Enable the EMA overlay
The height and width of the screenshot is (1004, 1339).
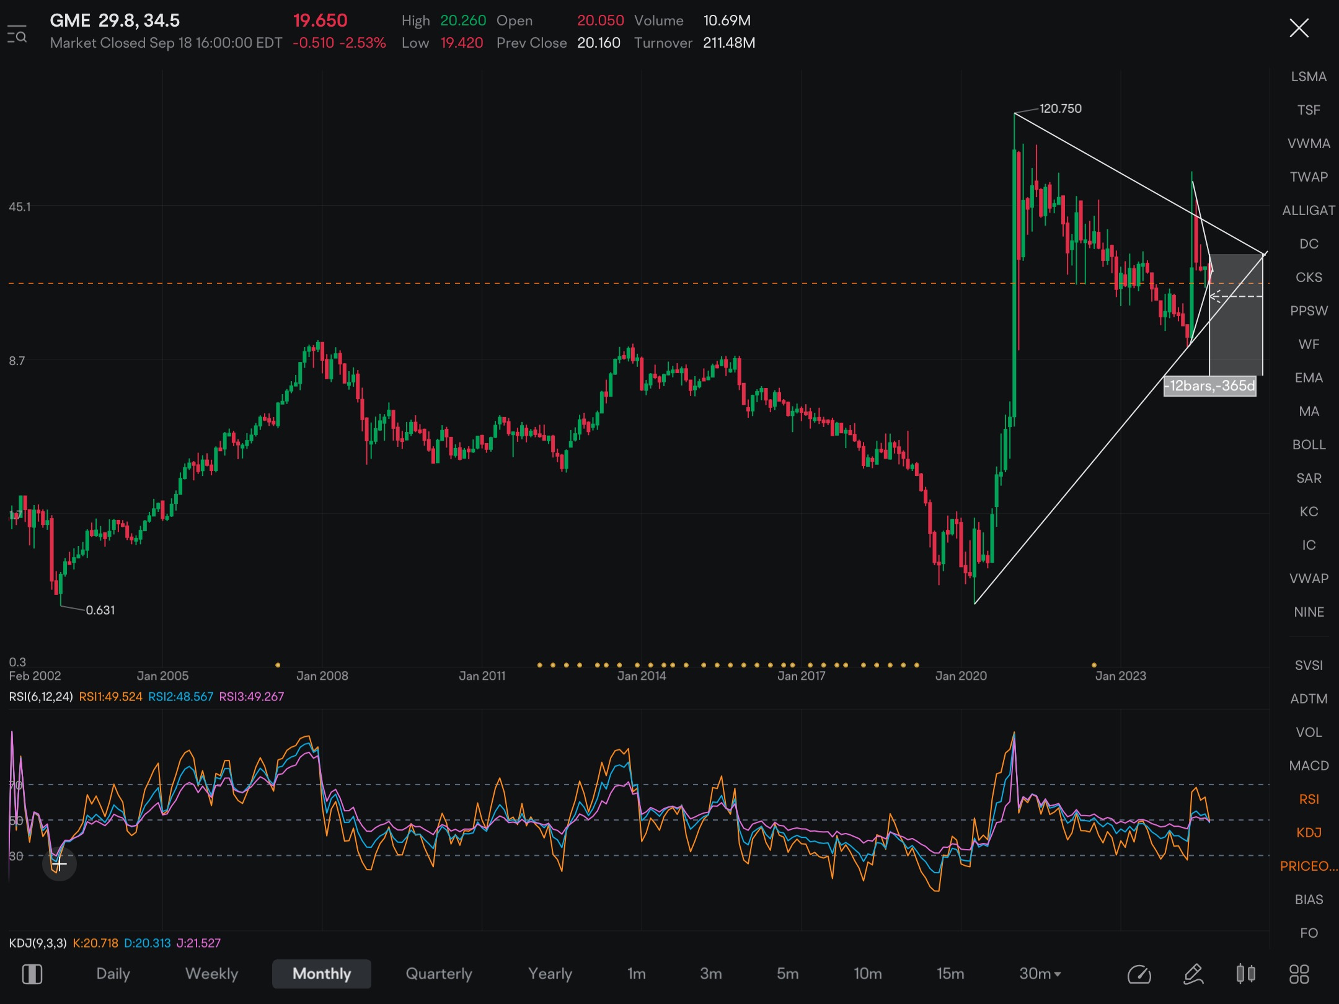pos(1309,378)
